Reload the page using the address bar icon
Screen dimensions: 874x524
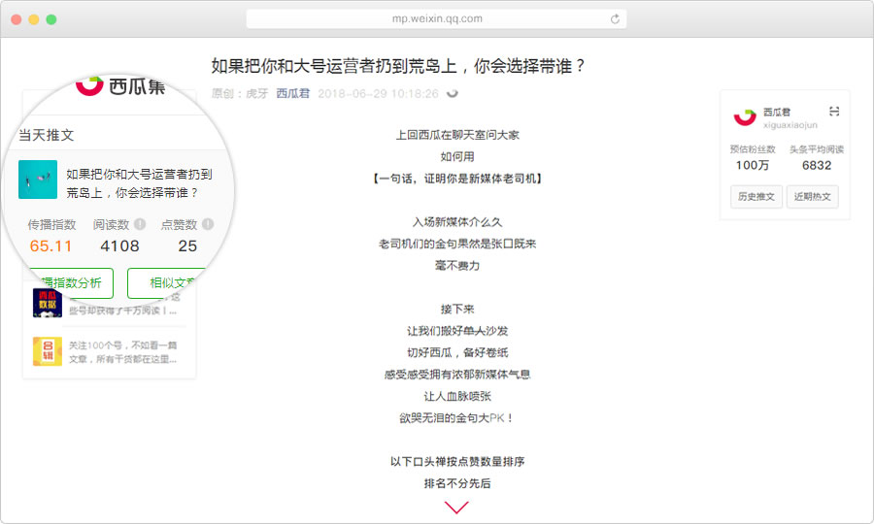(615, 19)
